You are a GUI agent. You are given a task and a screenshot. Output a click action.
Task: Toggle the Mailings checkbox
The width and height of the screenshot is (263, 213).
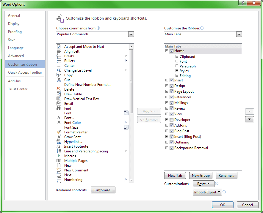pyautogui.click(x=171, y=103)
